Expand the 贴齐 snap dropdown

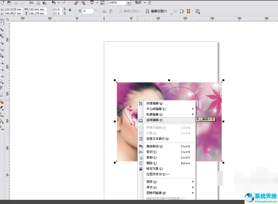click(145, 3)
